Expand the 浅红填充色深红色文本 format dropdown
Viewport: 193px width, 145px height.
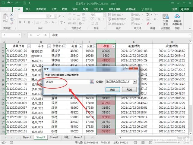[x=135, y=82]
